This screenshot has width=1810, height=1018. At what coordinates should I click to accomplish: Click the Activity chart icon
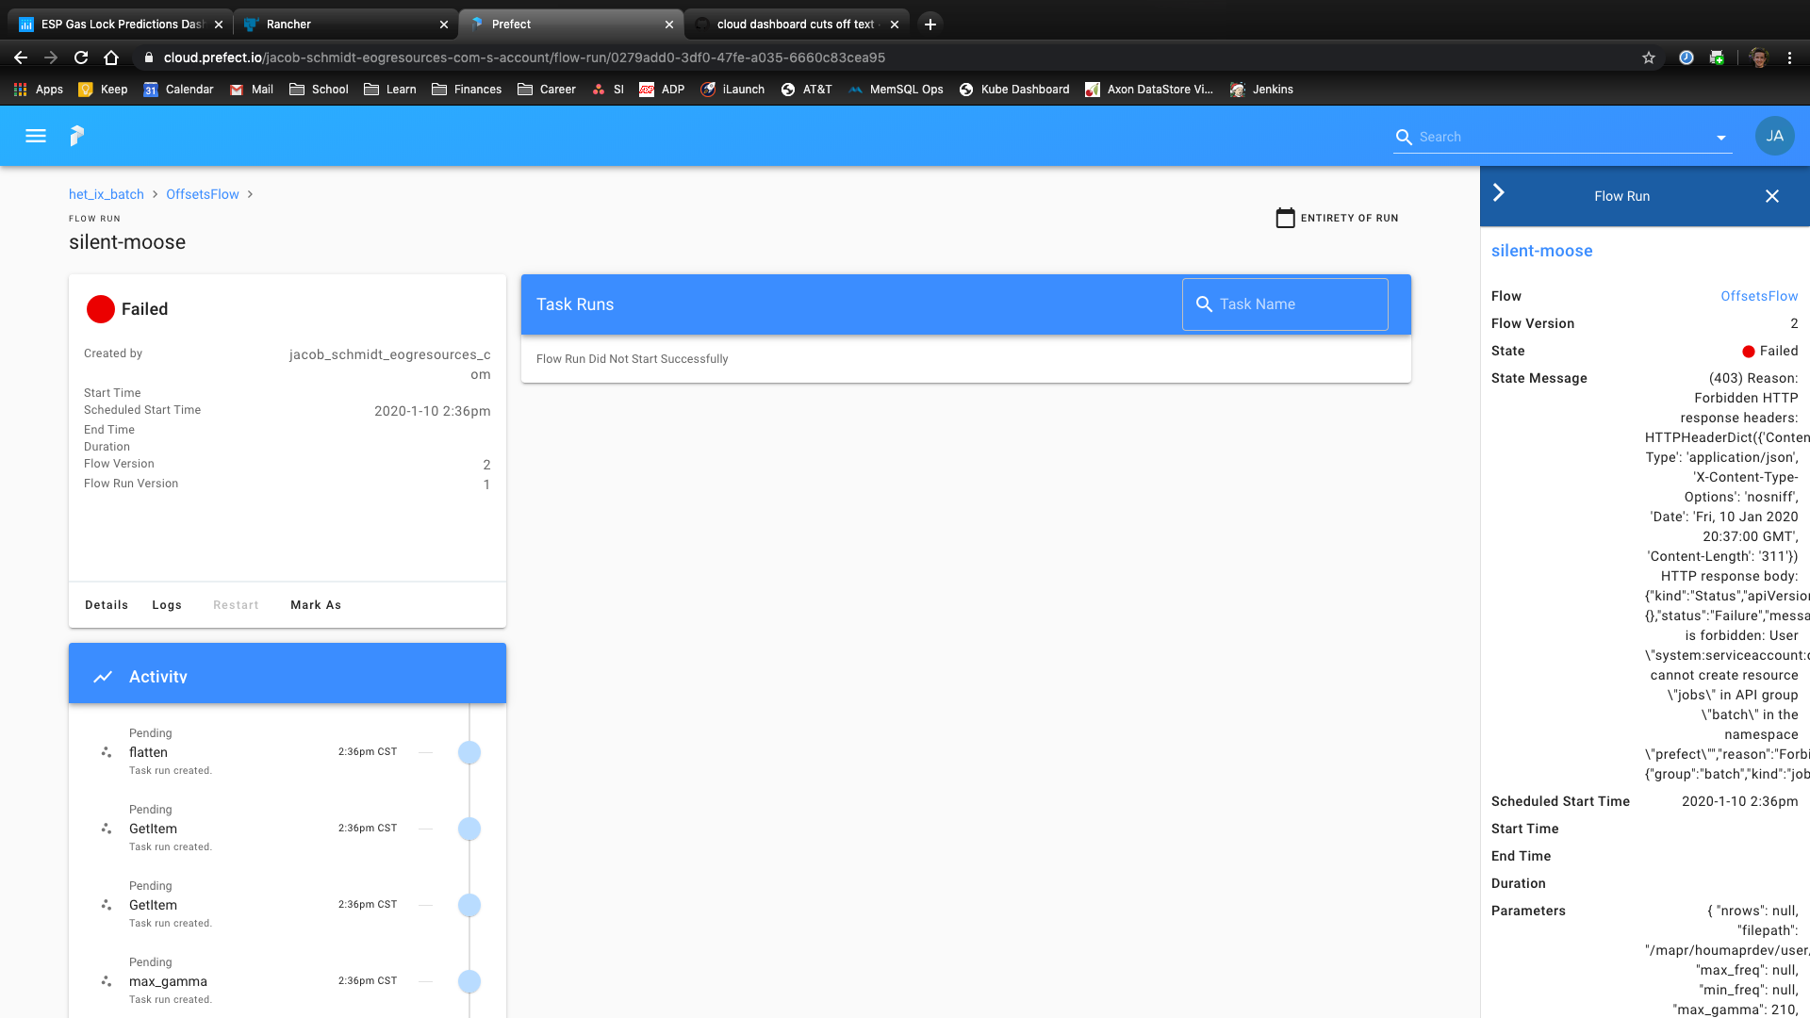click(x=103, y=677)
